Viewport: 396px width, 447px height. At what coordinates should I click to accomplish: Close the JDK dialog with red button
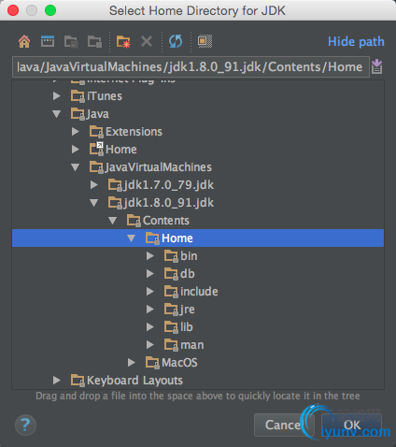point(13,10)
